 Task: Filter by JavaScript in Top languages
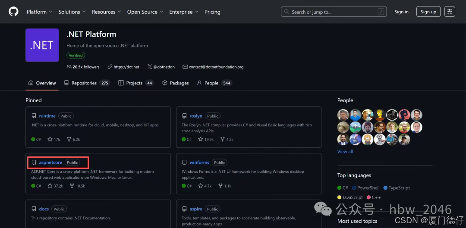350,197
